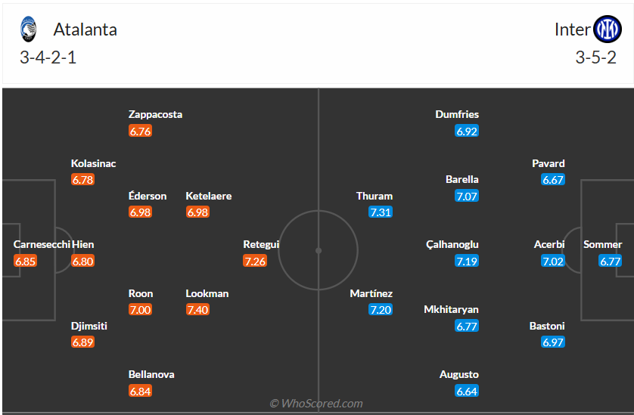Open the Inter team name link
This screenshot has height=415, width=634.
pyautogui.click(x=572, y=29)
